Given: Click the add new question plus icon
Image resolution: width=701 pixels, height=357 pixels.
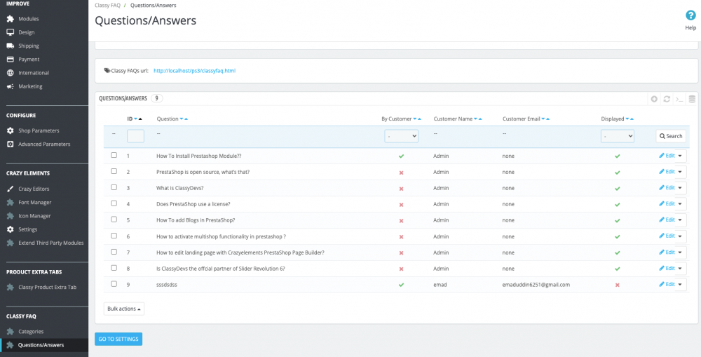Looking at the screenshot, I should point(654,99).
